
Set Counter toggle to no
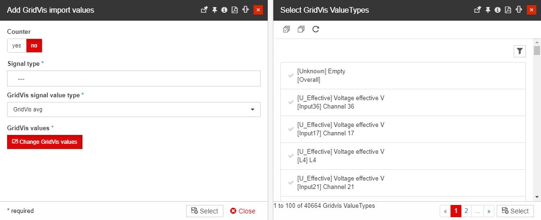tap(34, 46)
